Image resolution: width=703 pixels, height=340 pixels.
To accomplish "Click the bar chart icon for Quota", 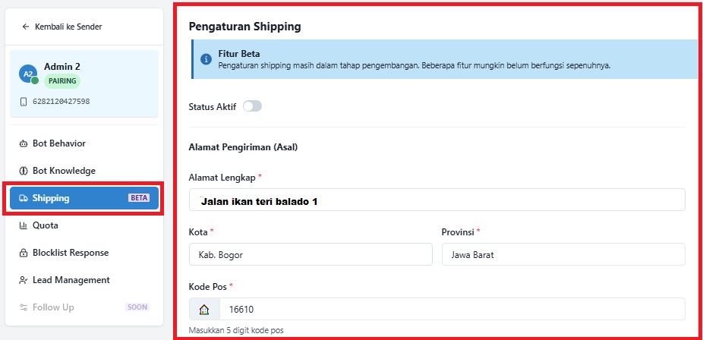I will point(24,225).
